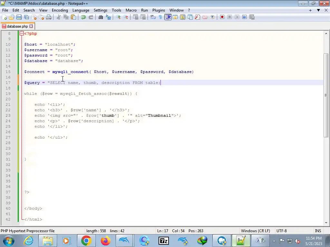Image resolution: width=330 pixels, height=247 pixels.
Task: Start macro recording with red dot
Action: tap(222, 17)
